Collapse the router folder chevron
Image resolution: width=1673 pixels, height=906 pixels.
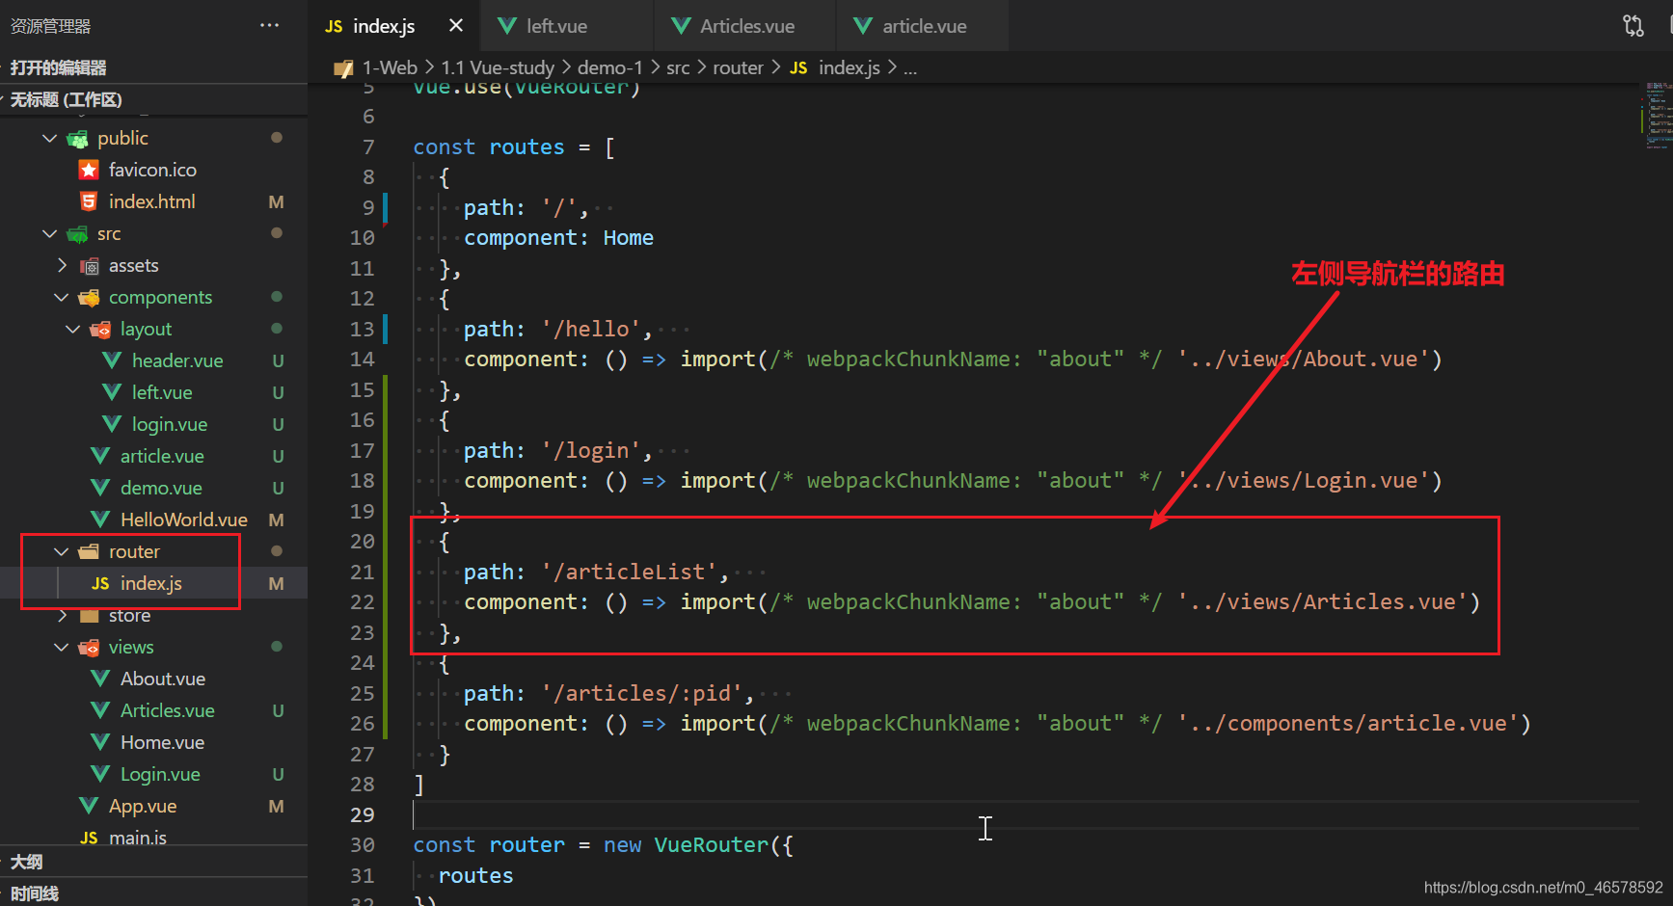click(x=62, y=551)
